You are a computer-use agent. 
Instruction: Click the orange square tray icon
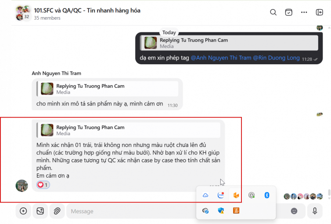tap(236, 210)
